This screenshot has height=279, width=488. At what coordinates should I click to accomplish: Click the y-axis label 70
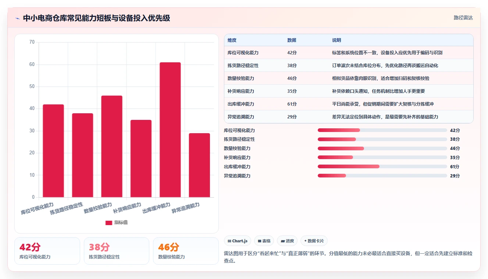tap(32, 42)
